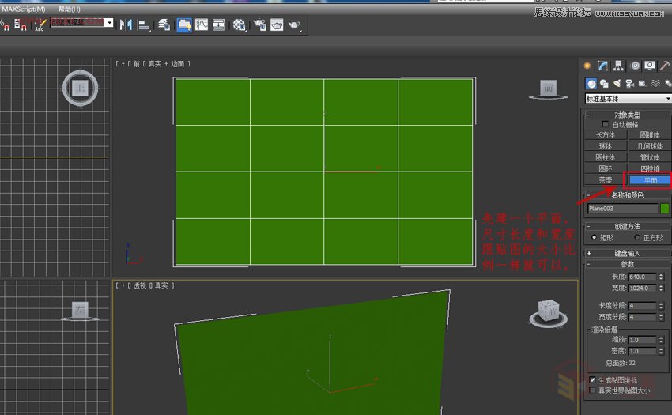672x415 pixels.
Task: Click the 宽度分段 spinner arrows
Action: 661,317
